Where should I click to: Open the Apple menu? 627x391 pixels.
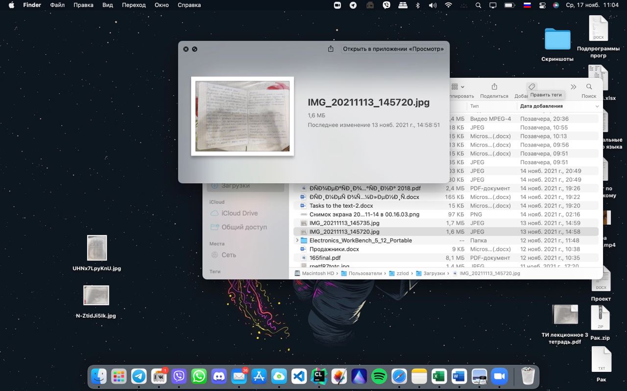click(11, 5)
